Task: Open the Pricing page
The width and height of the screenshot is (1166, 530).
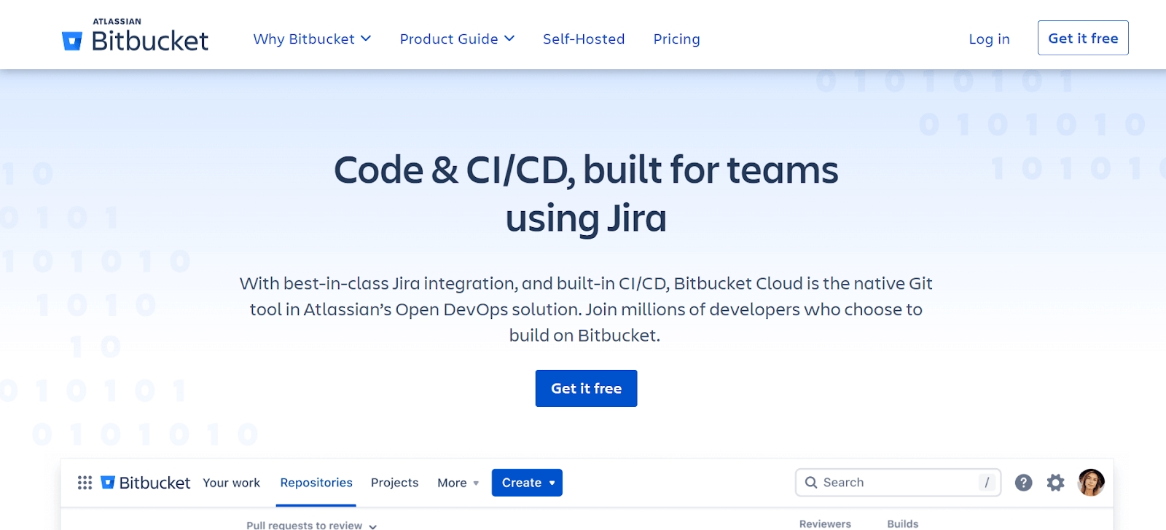Action: pyautogui.click(x=676, y=39)
